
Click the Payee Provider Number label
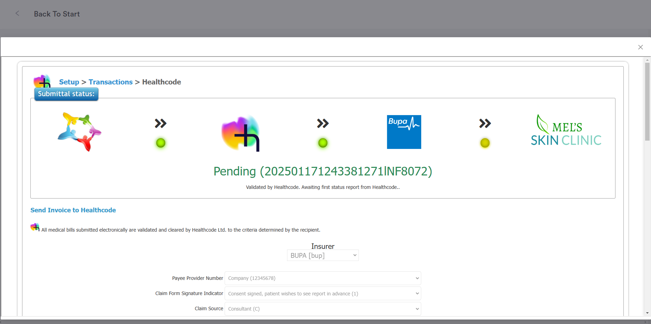tap(198, 278)
